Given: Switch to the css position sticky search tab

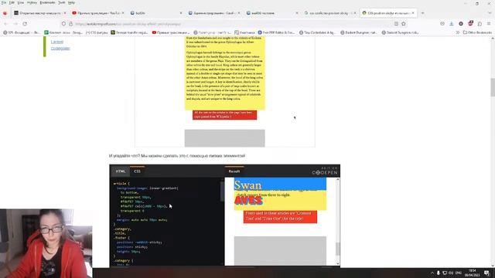Looking at the screenshot, I should (329, 13).
